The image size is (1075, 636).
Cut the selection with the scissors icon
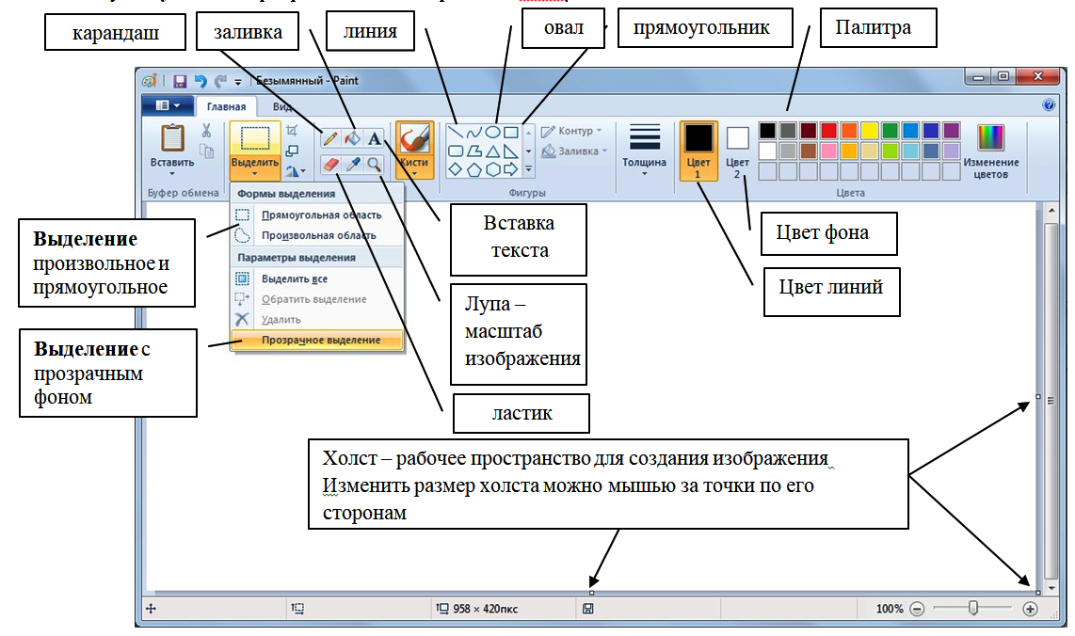click(x=205, y=130)
